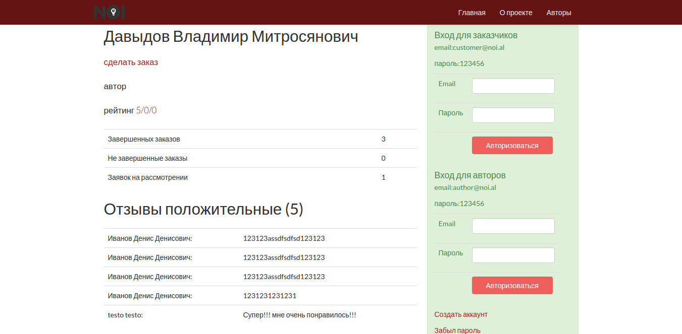
Task: Click the NOI logo in header
Action: click(x=110, y=12)
